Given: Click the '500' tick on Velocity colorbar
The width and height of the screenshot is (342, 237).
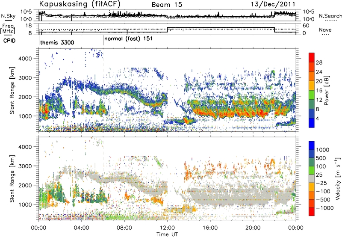Looking at the screenshot, I should (x=321, y=158).
